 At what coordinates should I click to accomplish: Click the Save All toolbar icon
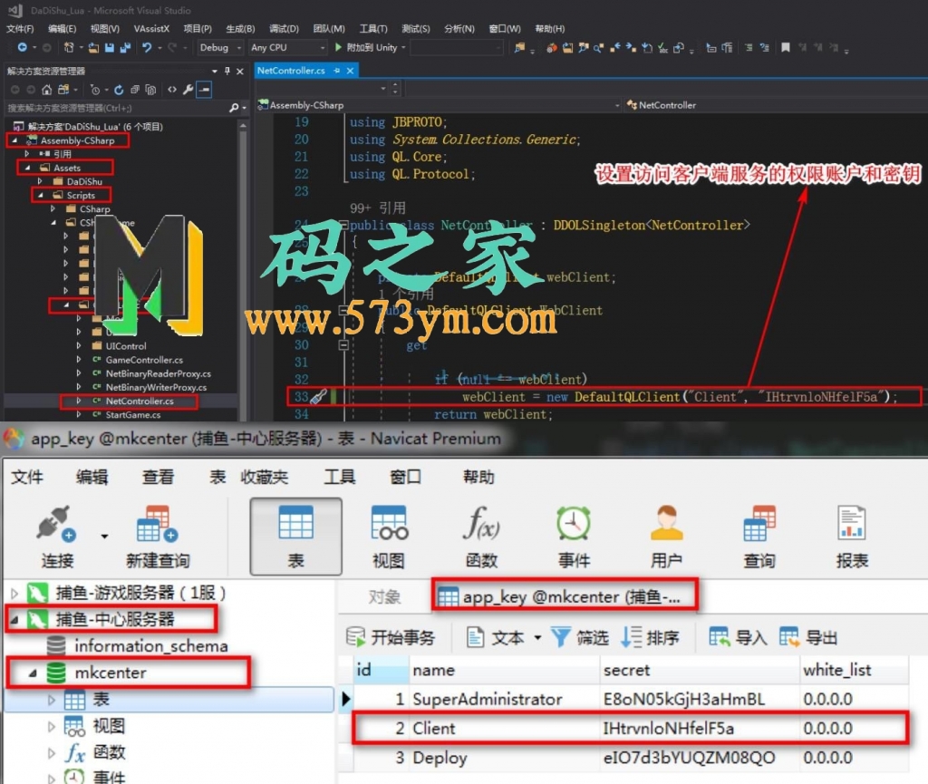[x=125, y=47]
